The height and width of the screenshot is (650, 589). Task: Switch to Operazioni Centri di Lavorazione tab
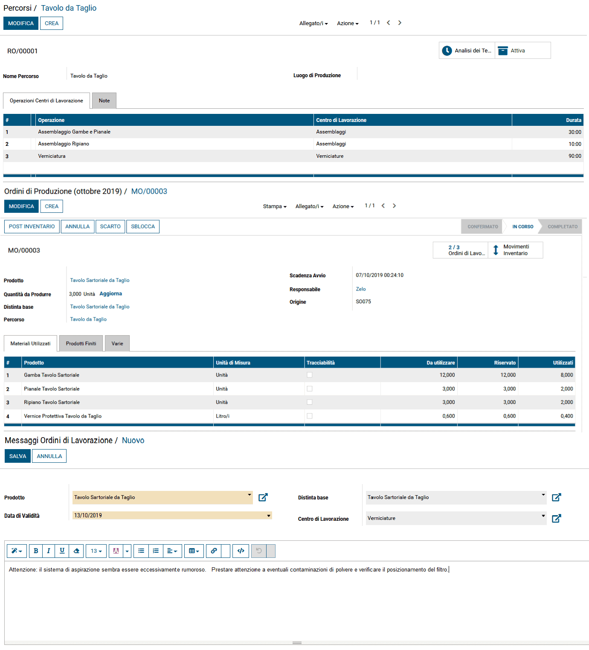46,101
